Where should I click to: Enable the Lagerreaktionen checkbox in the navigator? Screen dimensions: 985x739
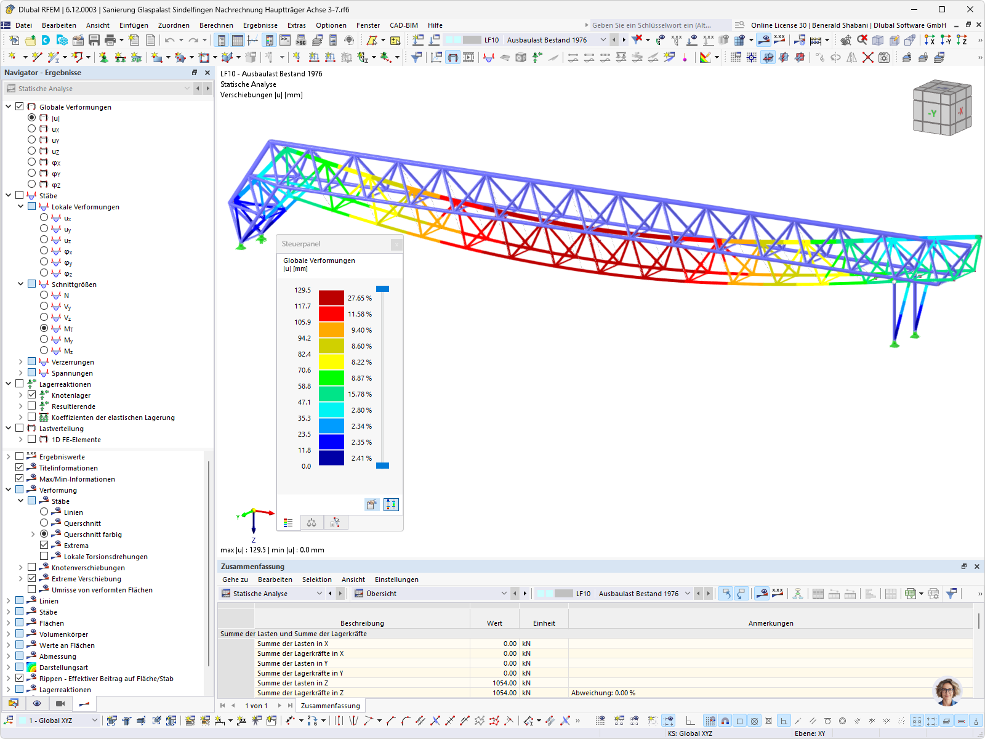click(x=19, y=384)
